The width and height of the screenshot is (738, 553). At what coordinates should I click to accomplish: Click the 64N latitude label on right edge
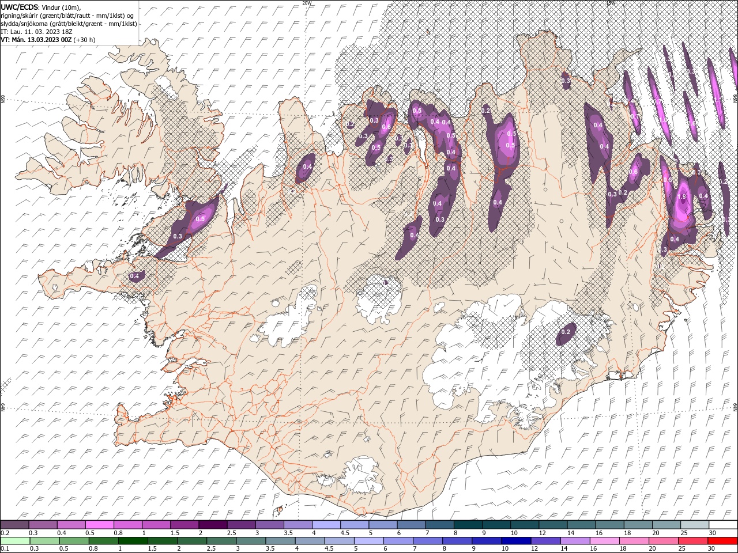pyautogui.click(x=735, y=407)
